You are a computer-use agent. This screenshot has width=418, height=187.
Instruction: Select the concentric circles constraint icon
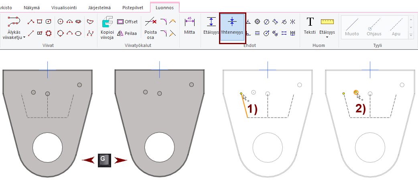[x=257, y=22]
